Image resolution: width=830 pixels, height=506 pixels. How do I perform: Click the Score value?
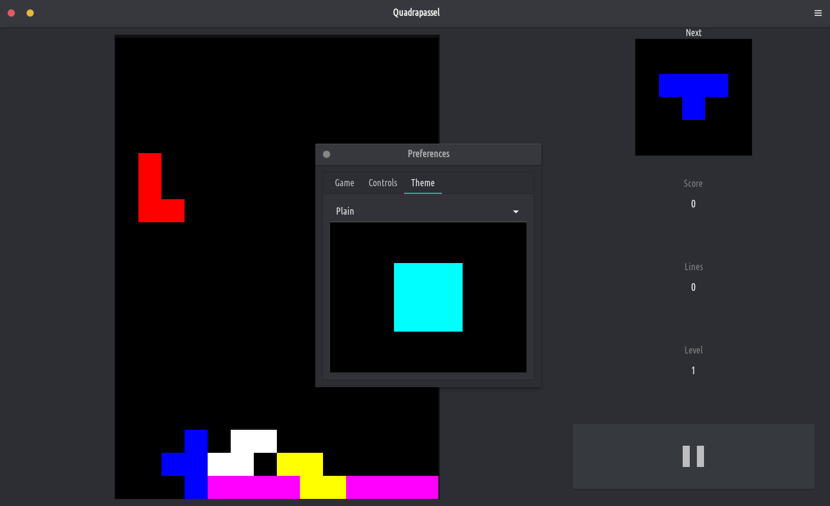click(x=693, y=204)
